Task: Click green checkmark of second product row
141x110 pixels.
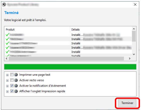Action: [x=8, y=39]
